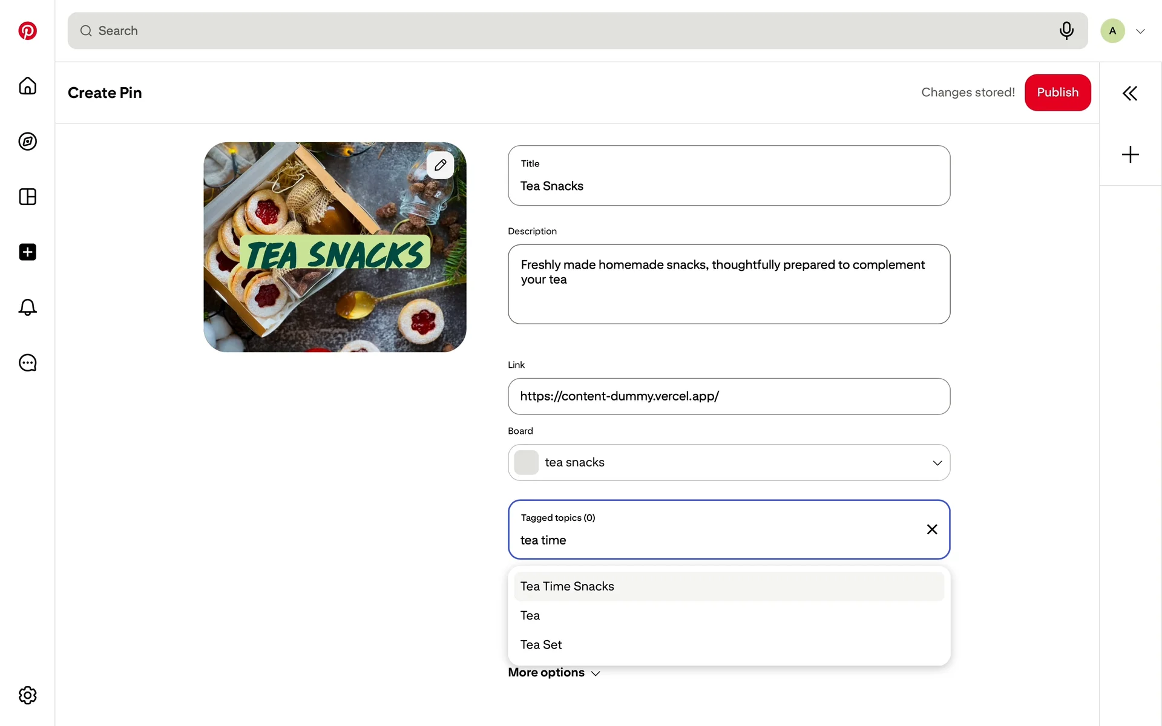Open the notifications bell icon
Viewport: 1162px width, 726px height.
point(27,307)
